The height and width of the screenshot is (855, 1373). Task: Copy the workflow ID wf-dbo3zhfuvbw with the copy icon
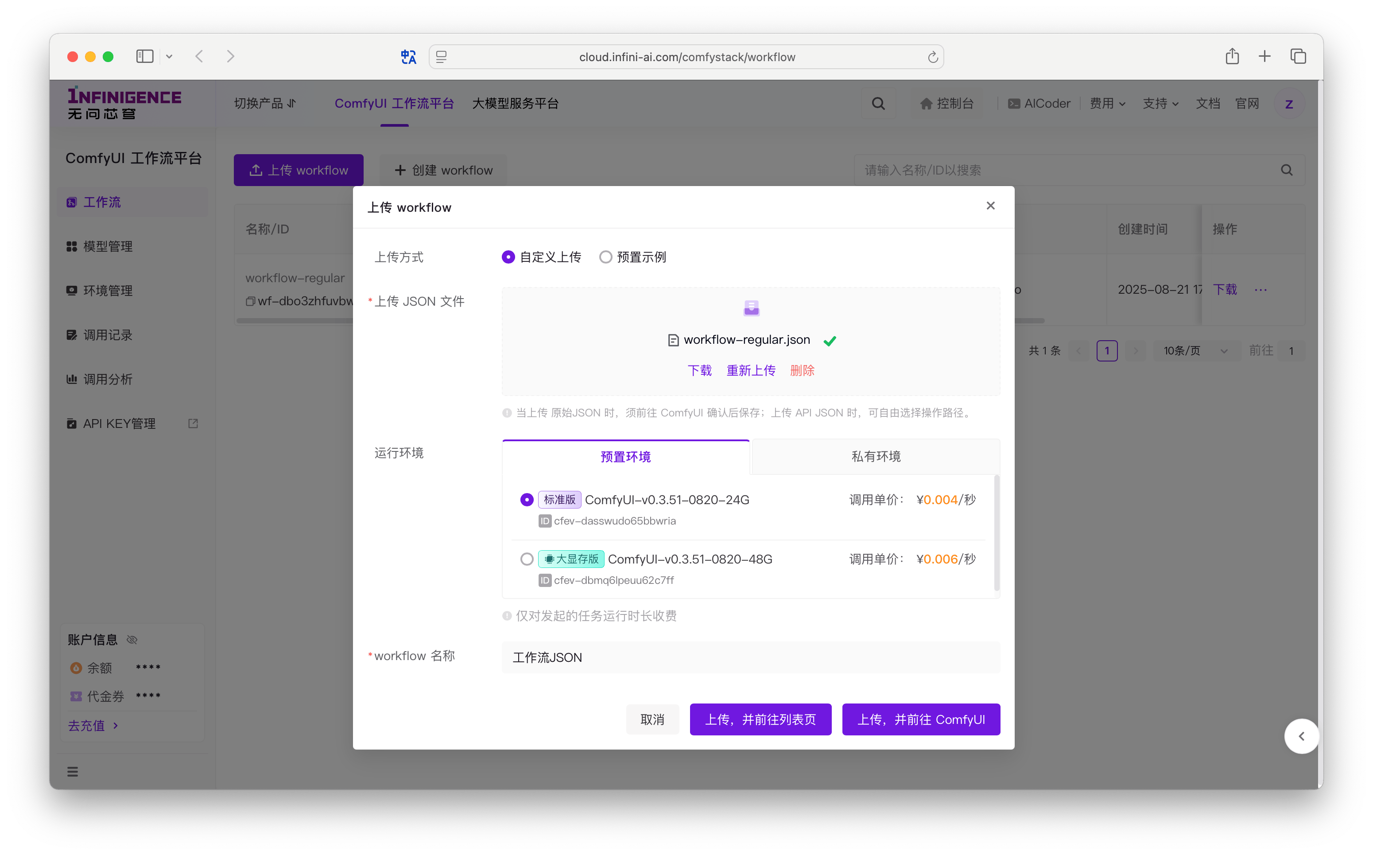250,301
